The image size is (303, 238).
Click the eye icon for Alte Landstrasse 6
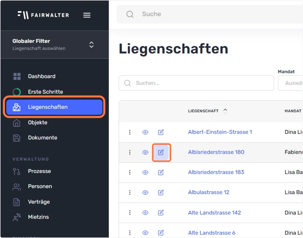pyautogui.click(x=145, y=233)
